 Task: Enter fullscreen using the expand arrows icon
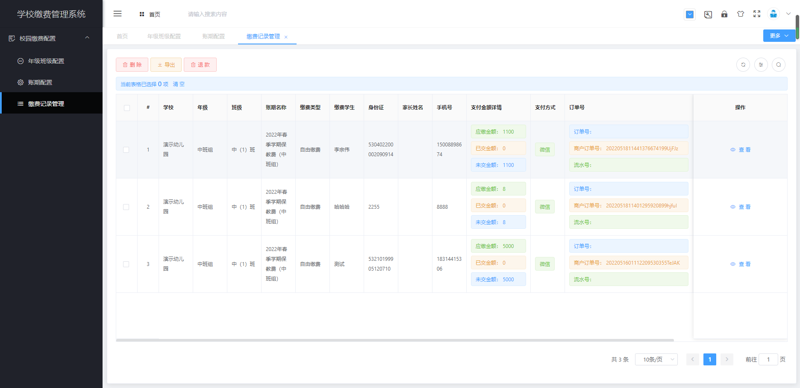tap(757, 14)
